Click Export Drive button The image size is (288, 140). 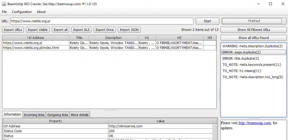coord(105,30)
